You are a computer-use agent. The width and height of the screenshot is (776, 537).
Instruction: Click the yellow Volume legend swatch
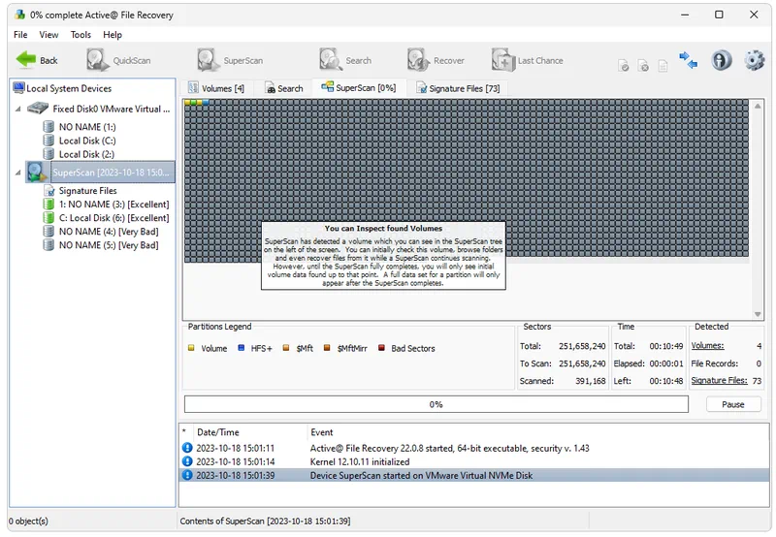click(x=191, y=348)
